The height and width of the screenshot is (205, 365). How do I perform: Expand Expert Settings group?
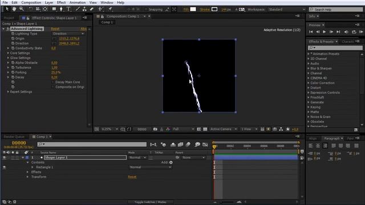(8, 92)
